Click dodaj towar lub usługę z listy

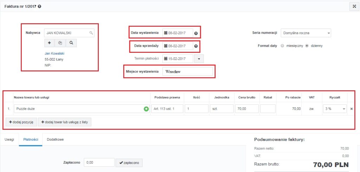[x=65, y=122]
